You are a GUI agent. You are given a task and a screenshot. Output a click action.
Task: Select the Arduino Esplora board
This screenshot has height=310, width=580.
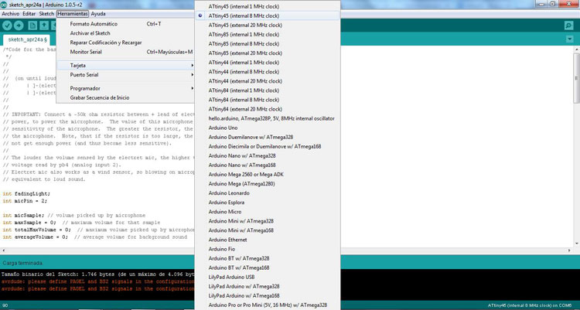(x=267, y=203)
